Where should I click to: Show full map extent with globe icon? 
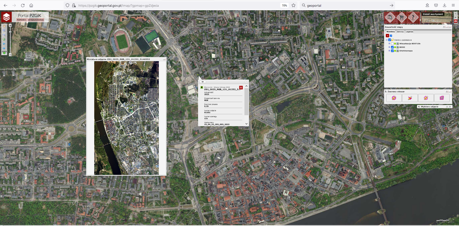click(4, 39)
